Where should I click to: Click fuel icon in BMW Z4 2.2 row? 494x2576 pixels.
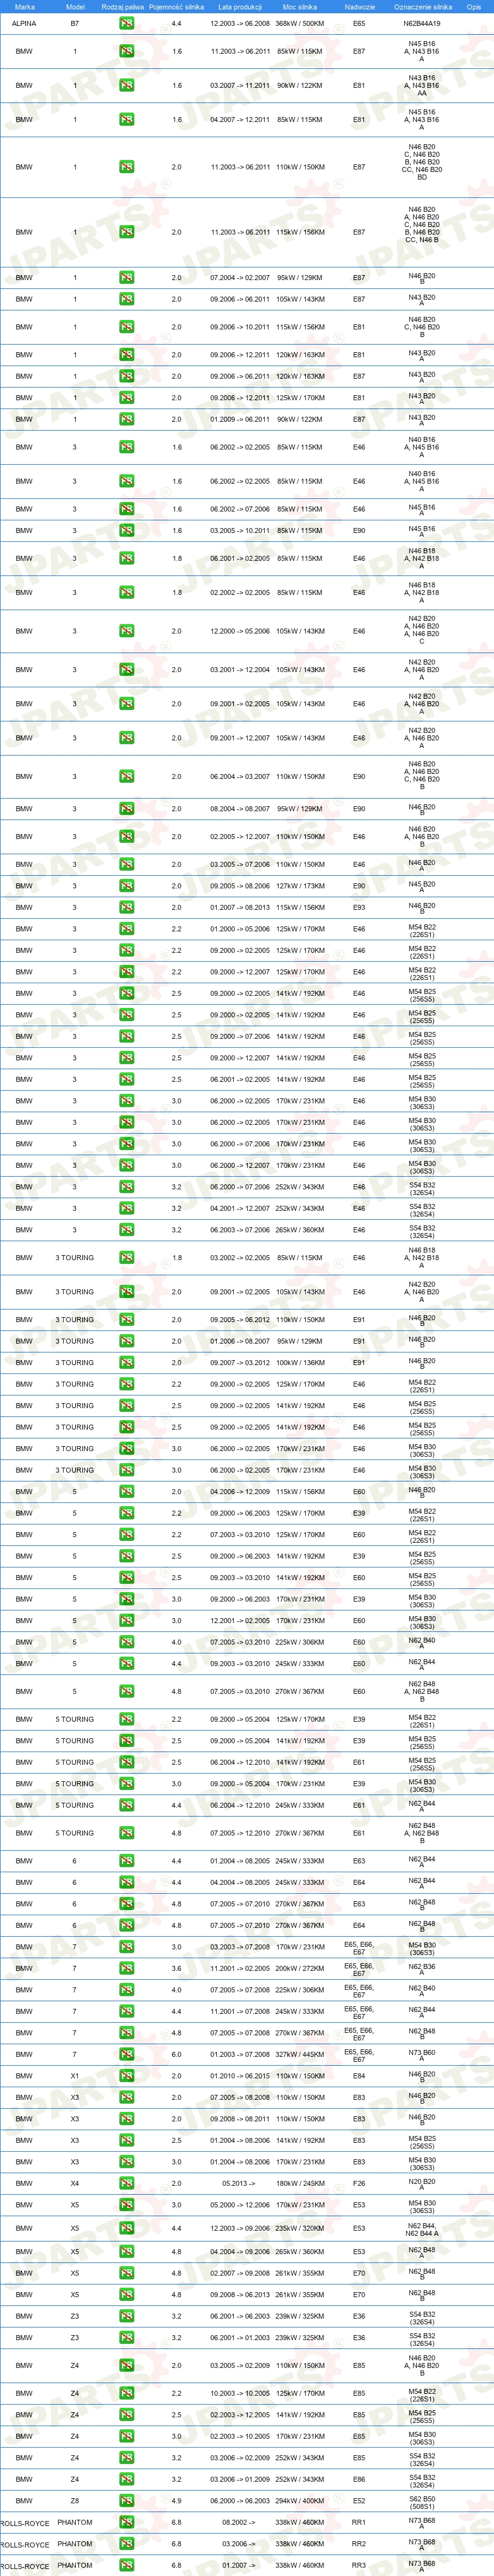pyautogui.click(x=126, y=2393)
